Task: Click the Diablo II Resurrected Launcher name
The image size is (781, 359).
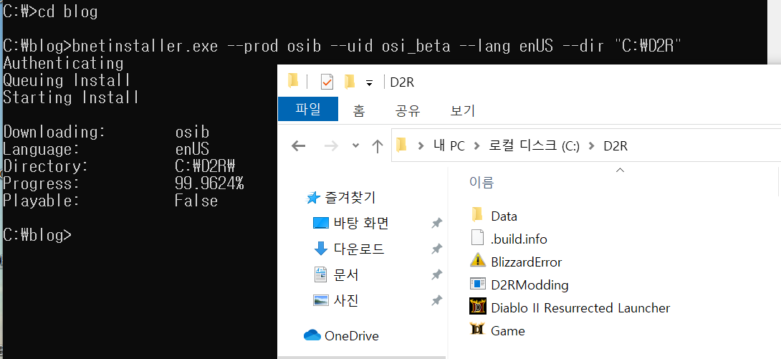Action: [581, 307]
